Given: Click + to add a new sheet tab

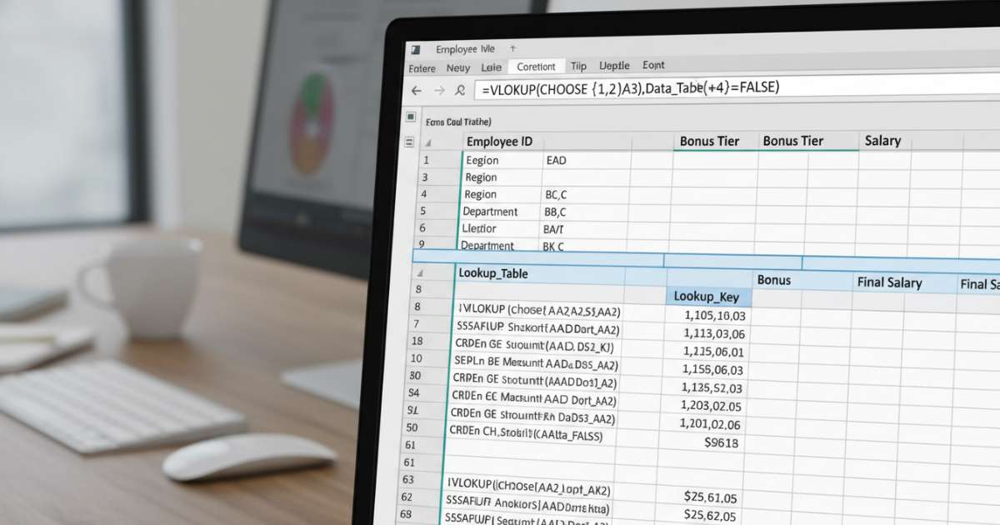Looking at the screenshot, I should pos(512,48).
